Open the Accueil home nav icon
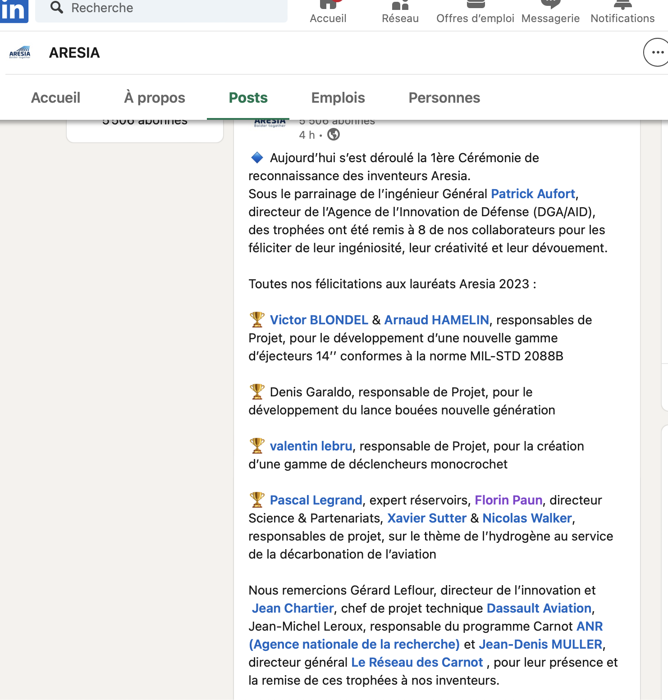Screen dimensions: 668x700 coord(328,5)
